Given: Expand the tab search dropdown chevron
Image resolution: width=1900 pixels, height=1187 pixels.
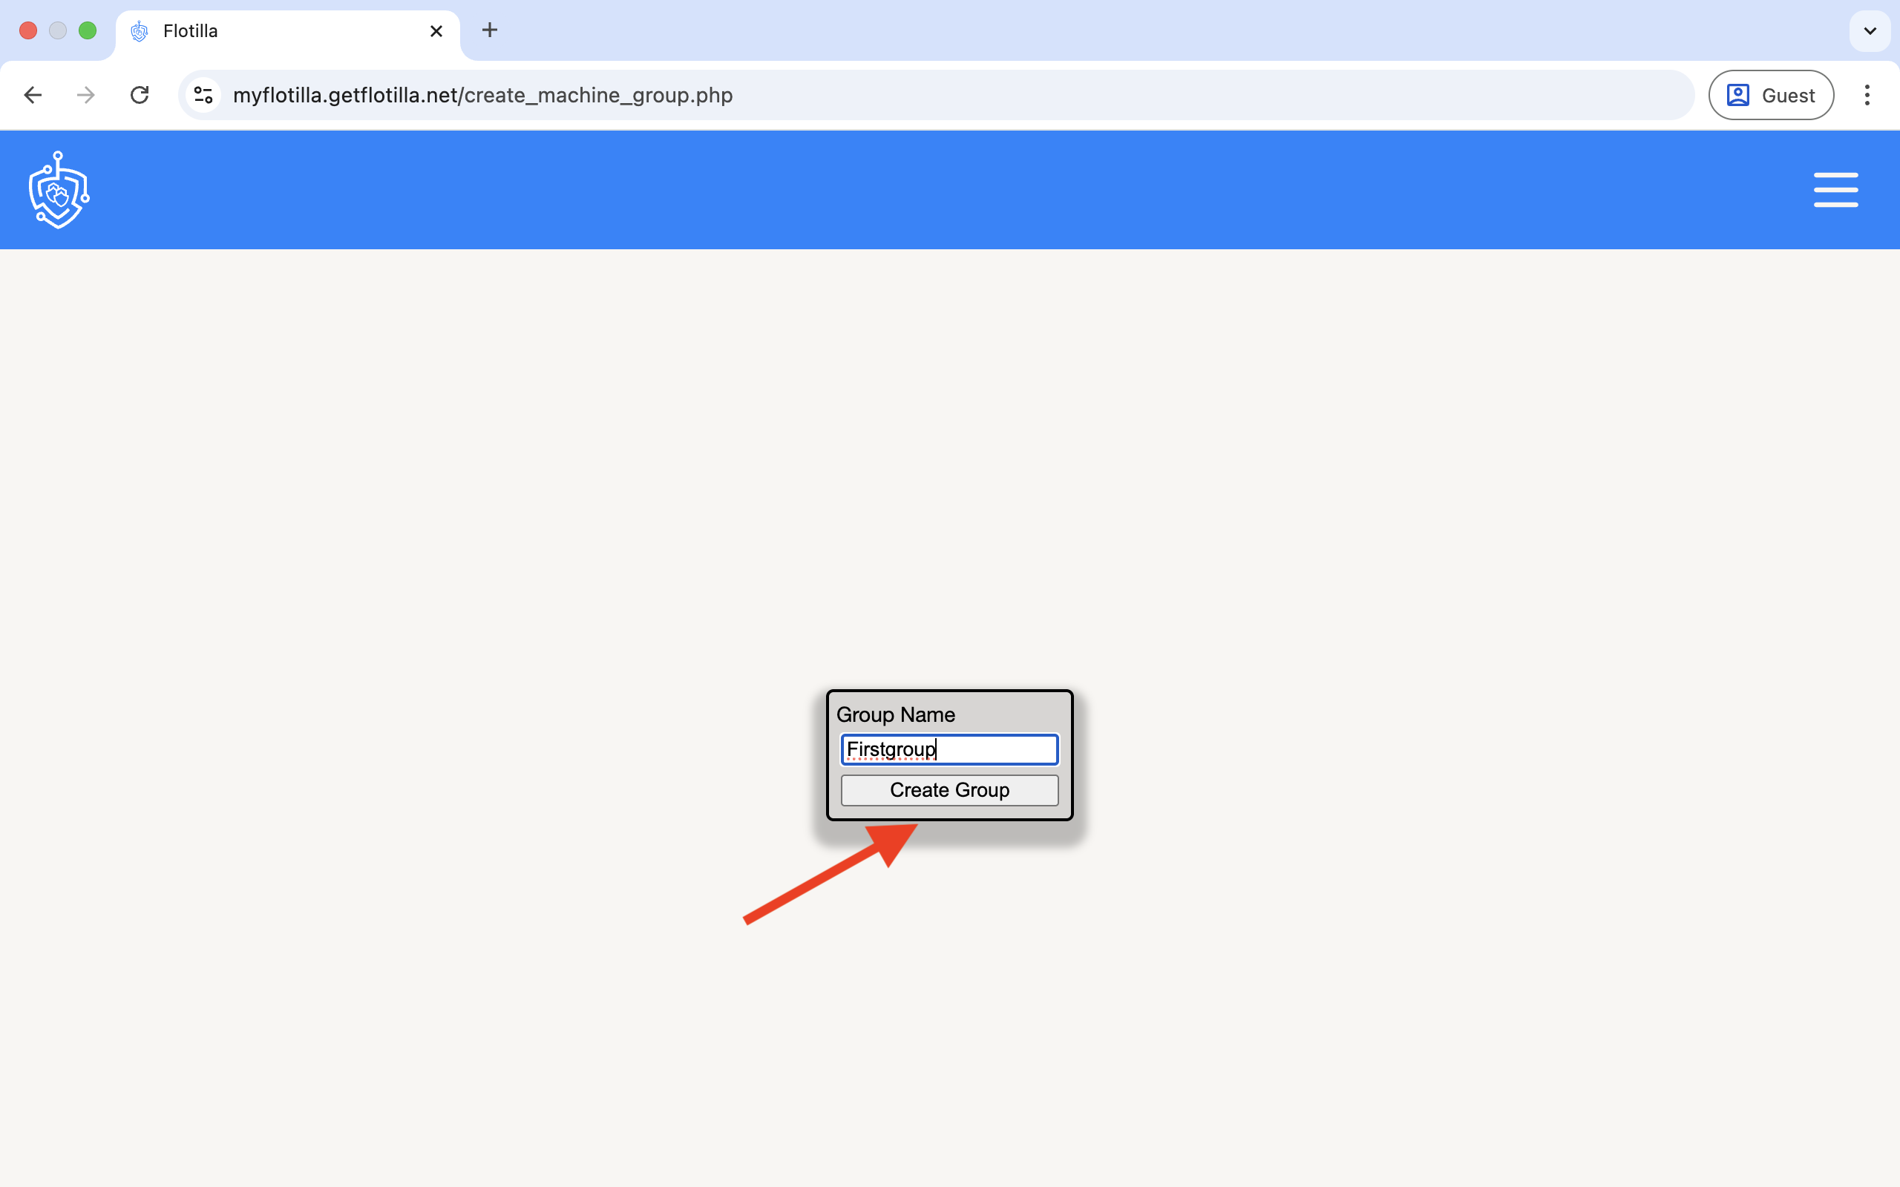Looking at the screenshot, I should [1870, 31].
